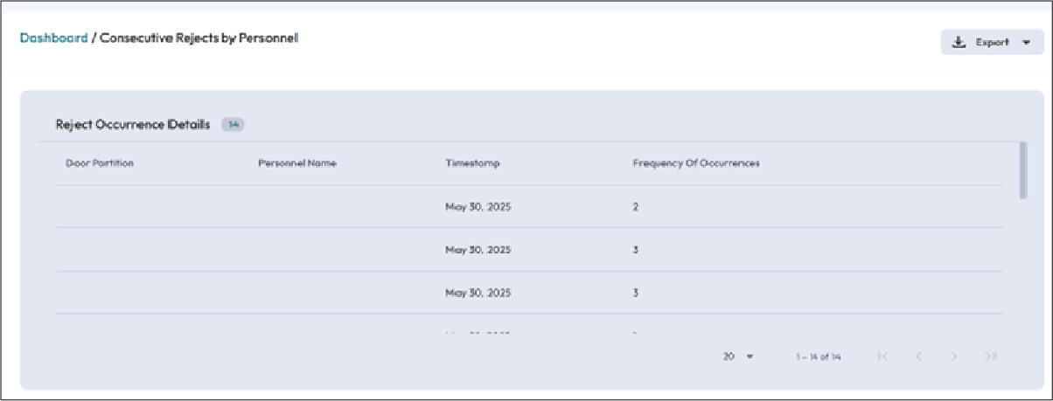Go to next page of results
Image resolution: width=1053 pixels, height=401 pixels.
pos(955,356)
